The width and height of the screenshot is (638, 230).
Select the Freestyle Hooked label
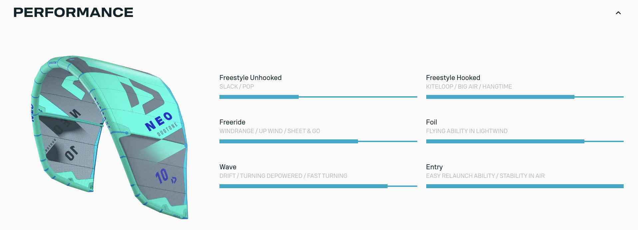tap(453, 78)
